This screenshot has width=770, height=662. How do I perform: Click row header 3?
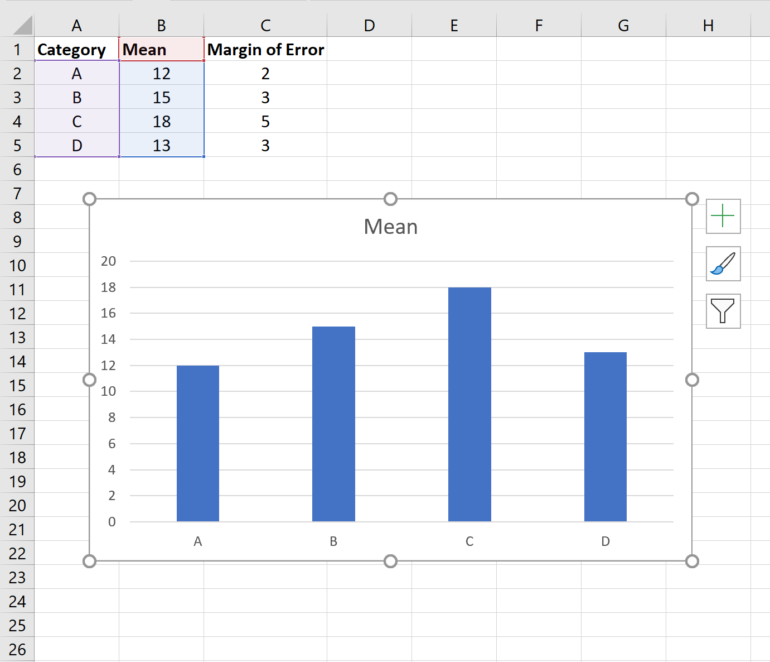[x=17, y=97]
